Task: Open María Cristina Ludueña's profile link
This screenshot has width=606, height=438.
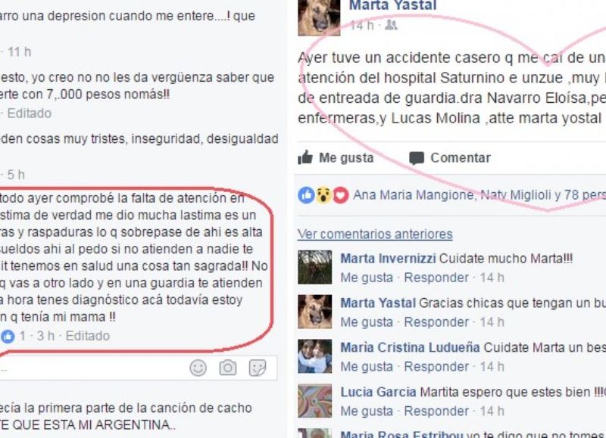Action: coord(410,347)
